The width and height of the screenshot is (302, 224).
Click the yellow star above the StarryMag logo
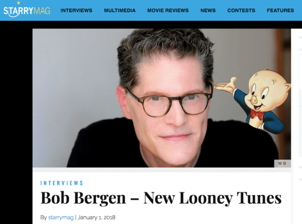tap(19, 3)
